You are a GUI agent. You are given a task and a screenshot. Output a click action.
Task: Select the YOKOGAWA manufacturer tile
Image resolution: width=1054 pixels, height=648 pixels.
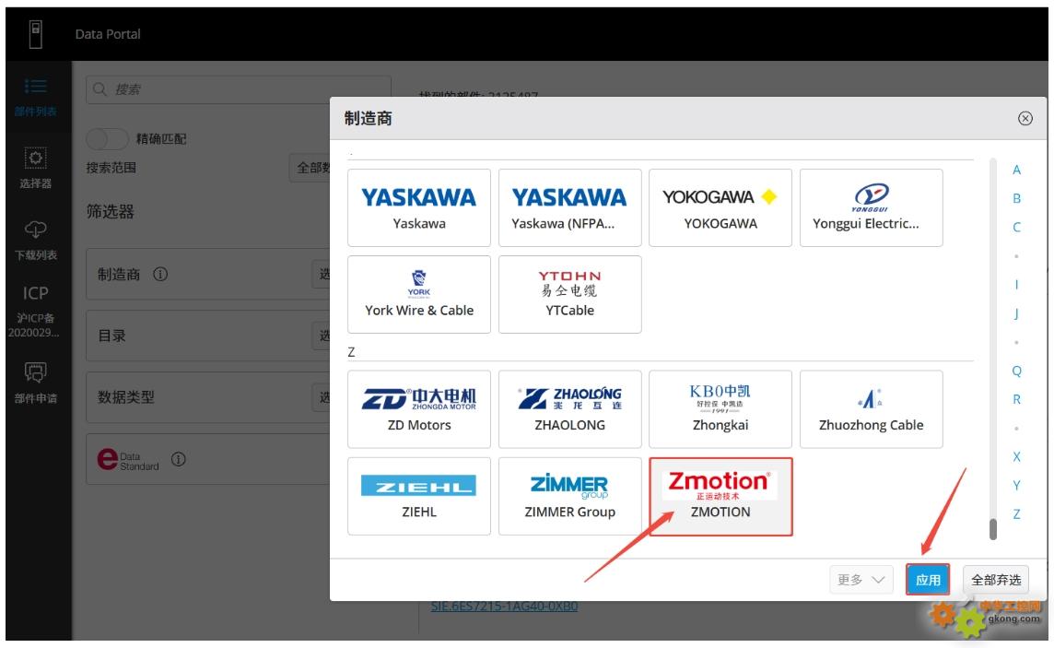tap(720, 207)
